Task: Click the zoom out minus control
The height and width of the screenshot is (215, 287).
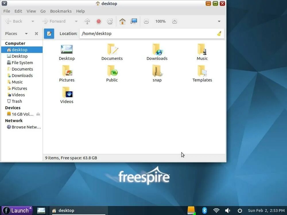Action: point(146,21)
